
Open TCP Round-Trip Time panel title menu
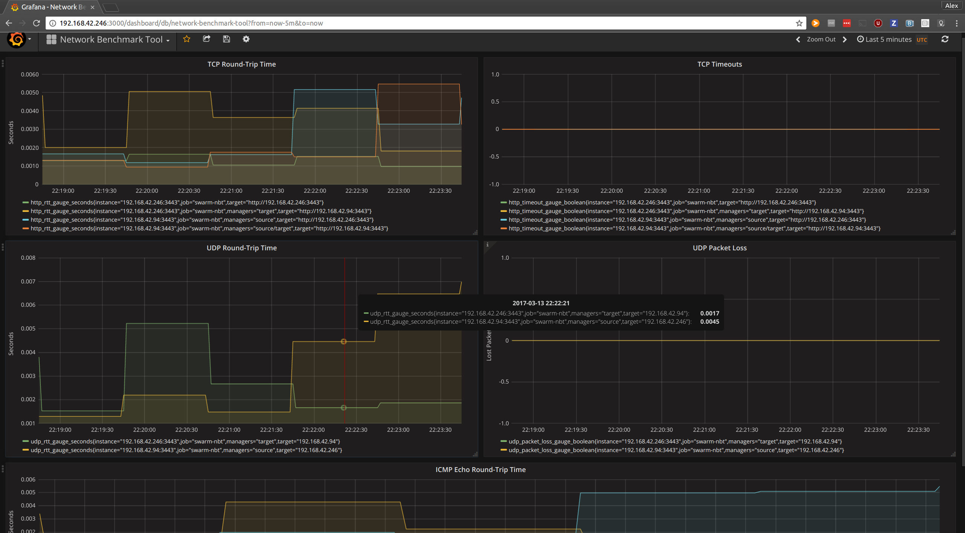point(242,64)
